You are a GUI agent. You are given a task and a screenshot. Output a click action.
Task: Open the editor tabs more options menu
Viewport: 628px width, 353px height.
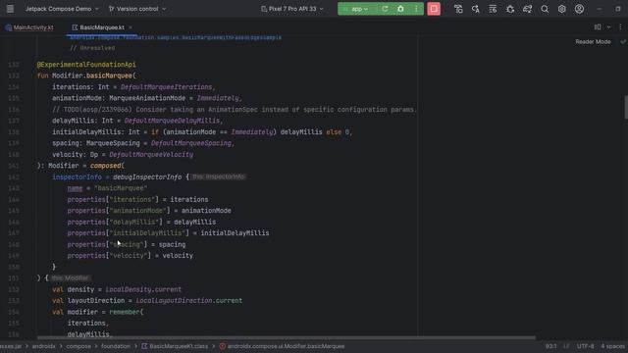pos(620,27)
